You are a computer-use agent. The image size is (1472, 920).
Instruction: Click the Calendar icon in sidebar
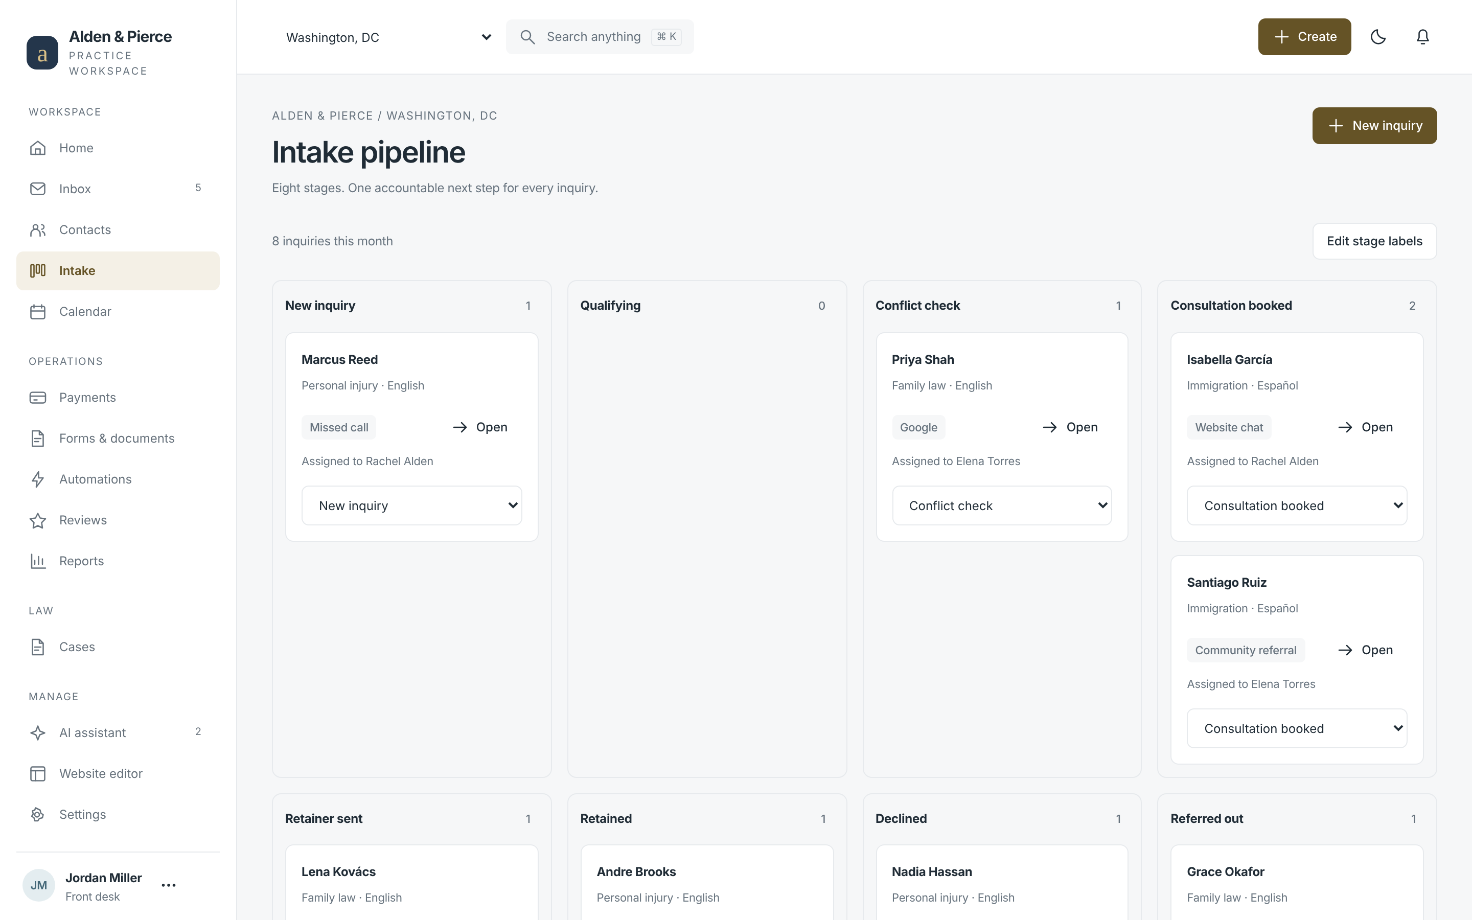(x=38, y=312)
